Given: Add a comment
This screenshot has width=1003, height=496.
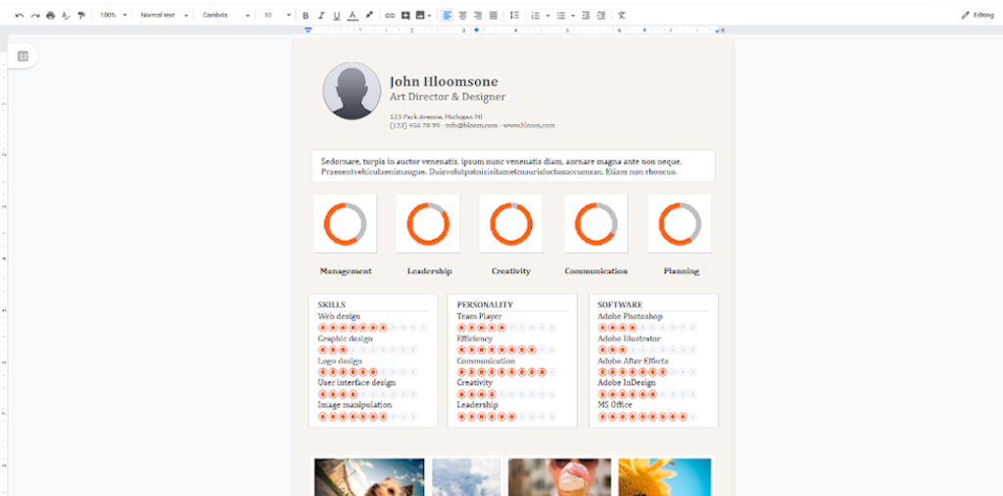Looking at the screenshot, I should coord(405,16).
